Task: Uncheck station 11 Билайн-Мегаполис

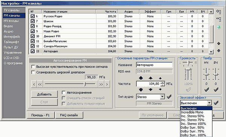Action: (x=32, y=41)
